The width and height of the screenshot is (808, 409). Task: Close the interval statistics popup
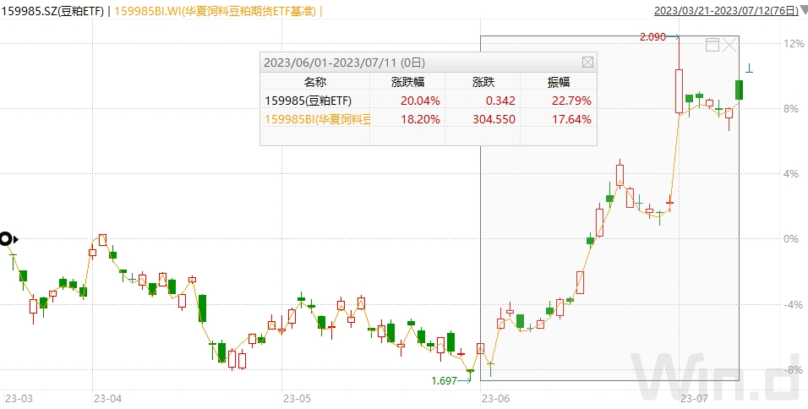coord(587,63)
